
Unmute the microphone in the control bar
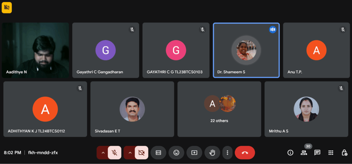[114, 153]
